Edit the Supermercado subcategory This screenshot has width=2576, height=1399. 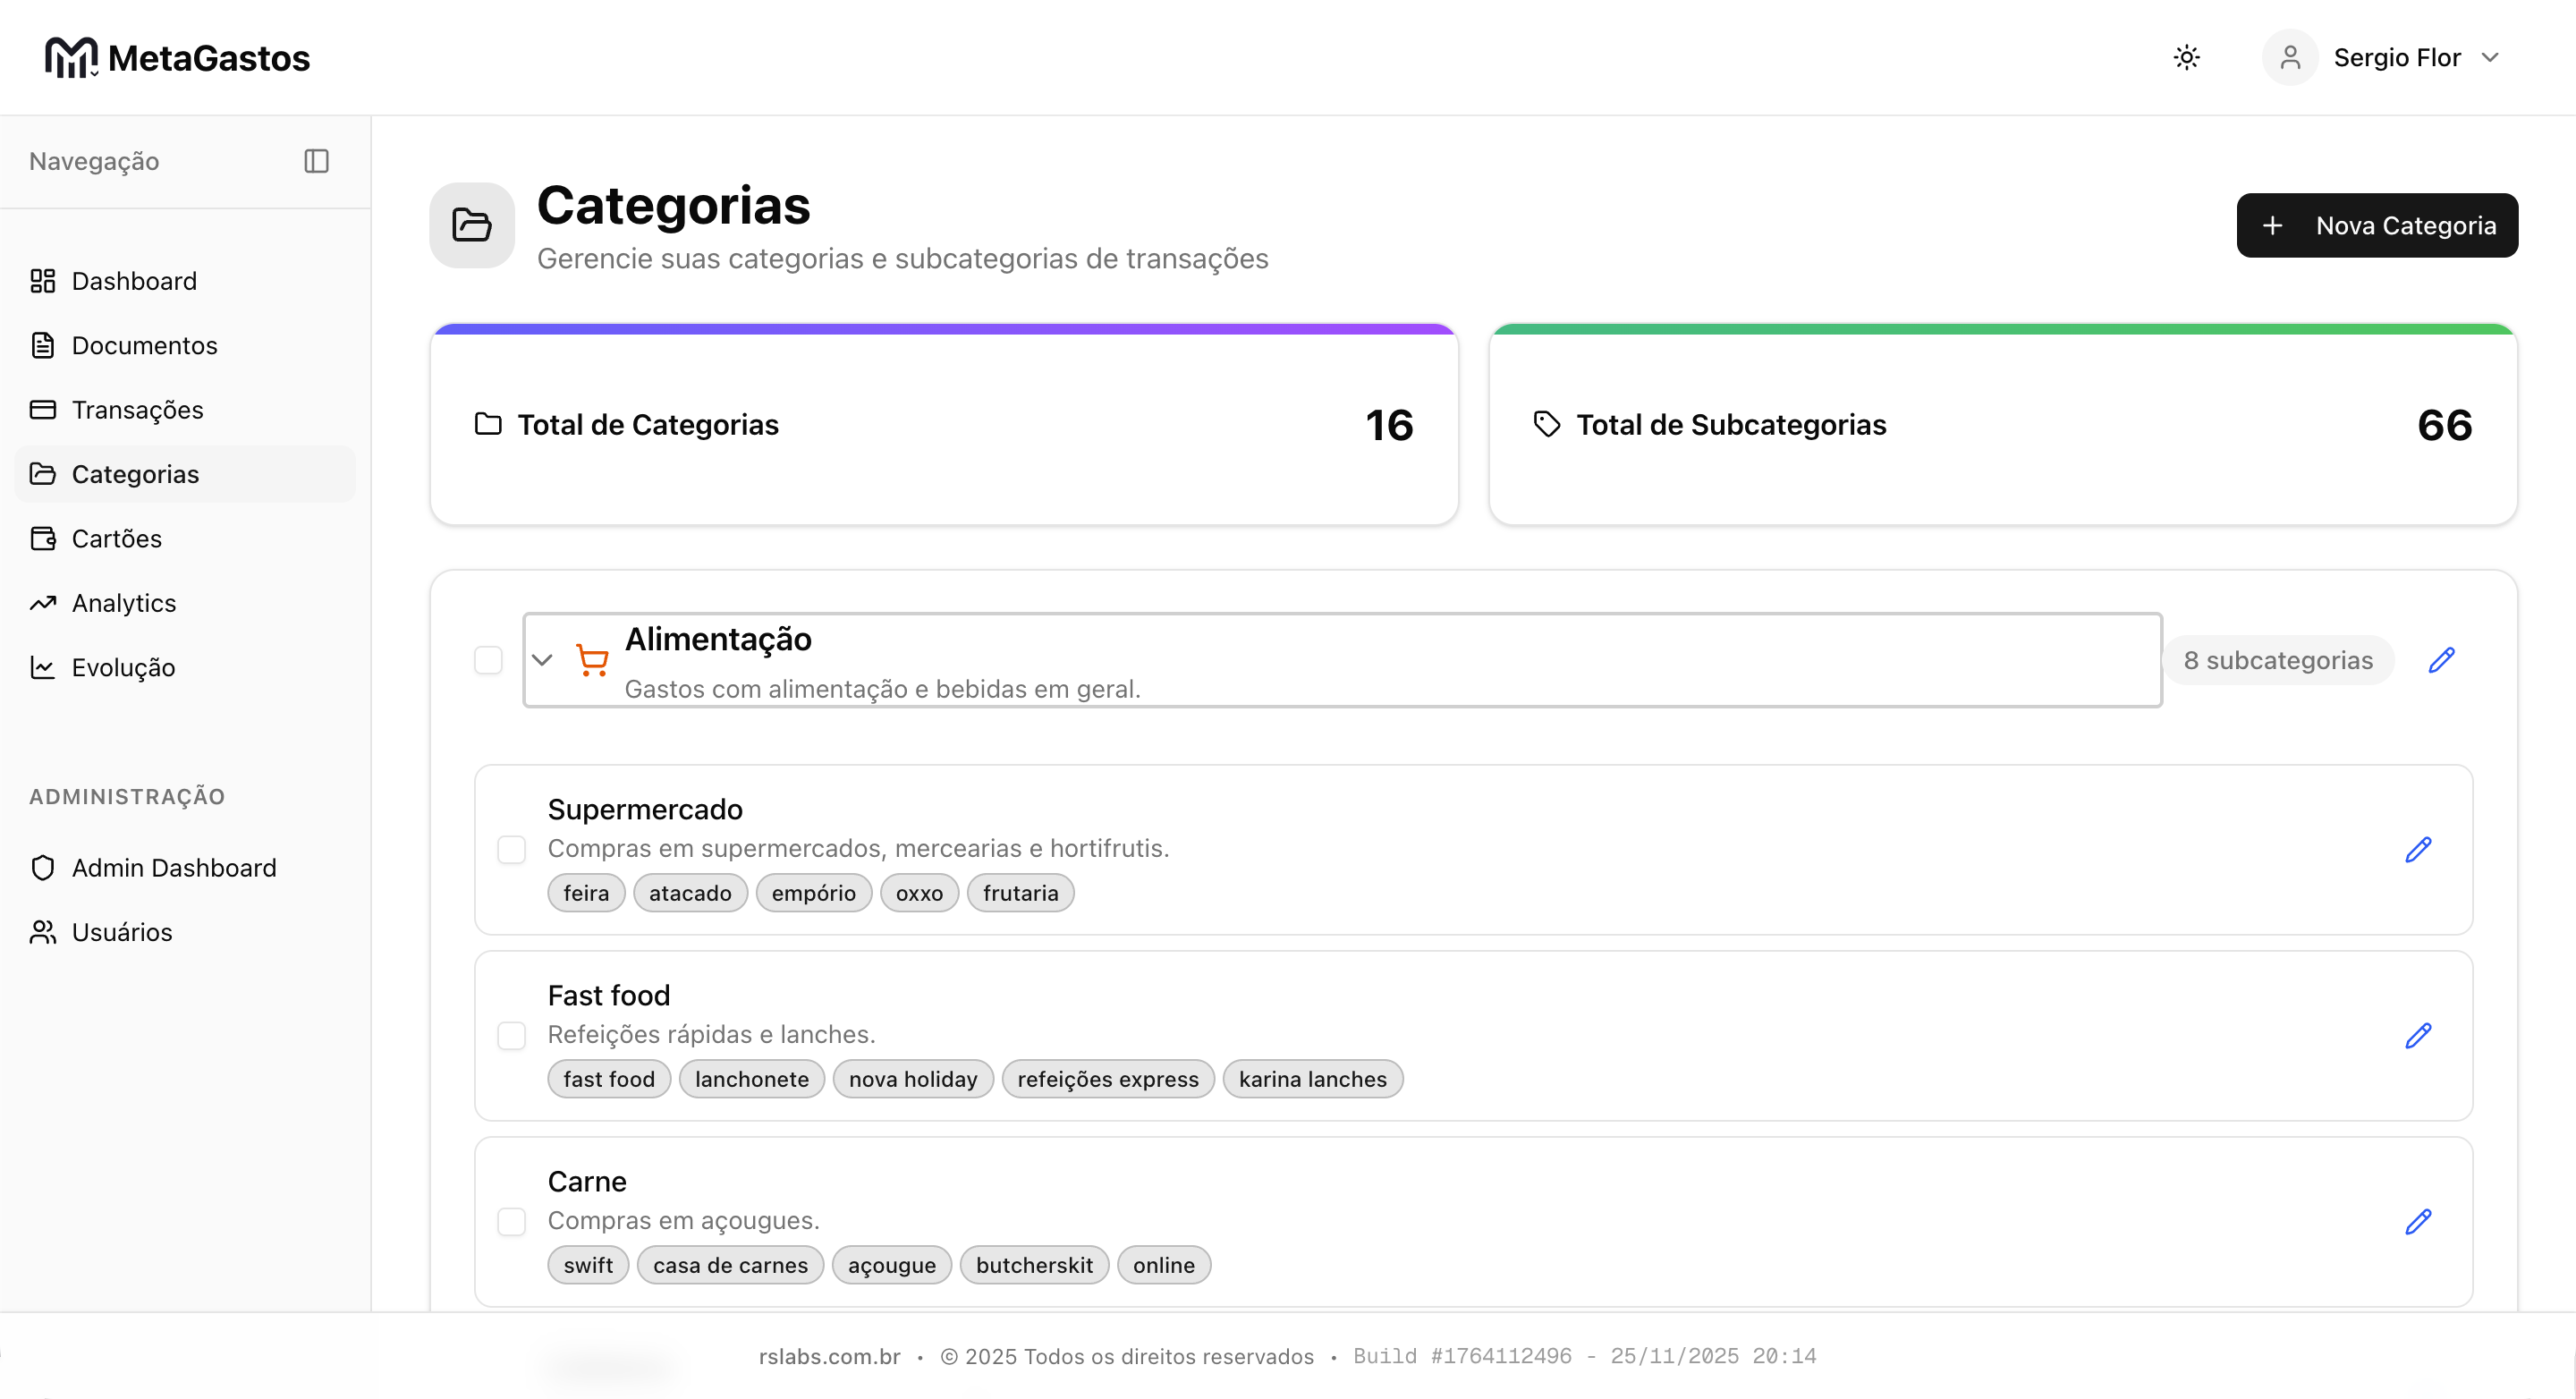coord(2418,850)
